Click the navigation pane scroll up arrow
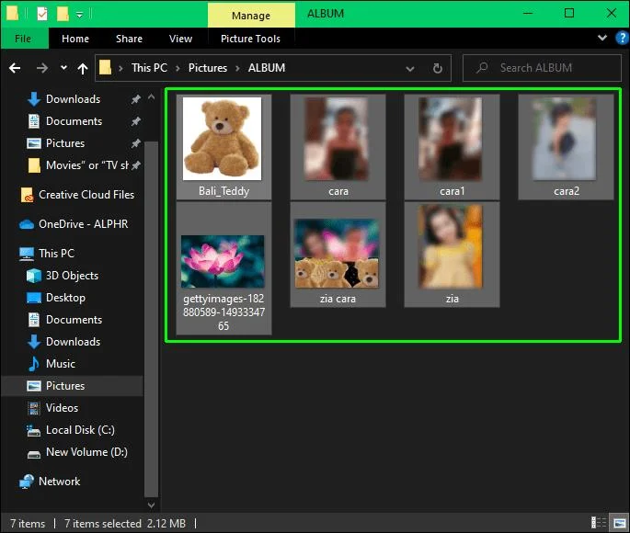Screen dimensions: 630x533 (x=151, y=96)
